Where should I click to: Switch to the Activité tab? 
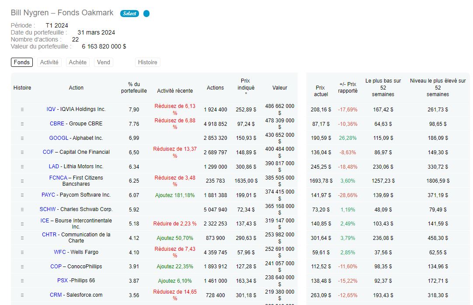49,62
